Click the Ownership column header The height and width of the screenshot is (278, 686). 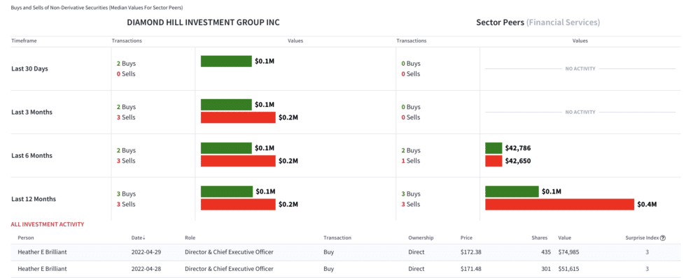[421, 238]
